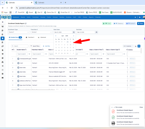Open Class/Event Type column filter funnel
This screenshot has width=145, height=129.
point(124,54)
